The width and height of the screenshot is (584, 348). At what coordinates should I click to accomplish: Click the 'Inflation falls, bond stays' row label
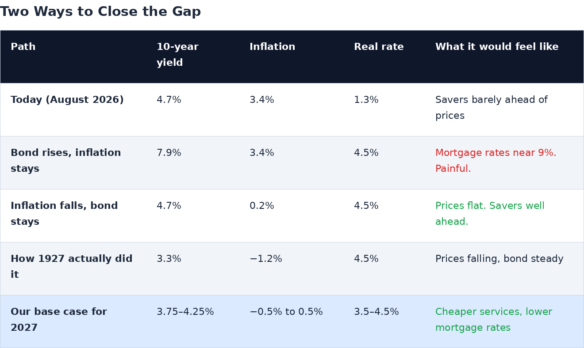64,214
